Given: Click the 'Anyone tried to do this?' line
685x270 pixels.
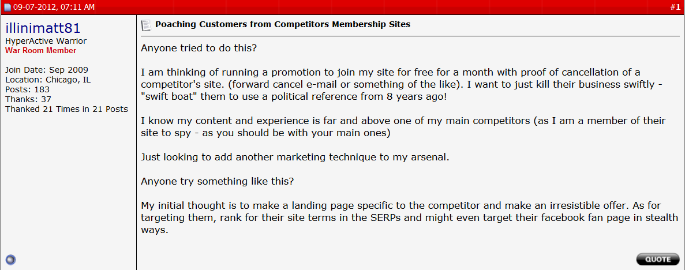Looking at the screenshot, I should 199,48.
